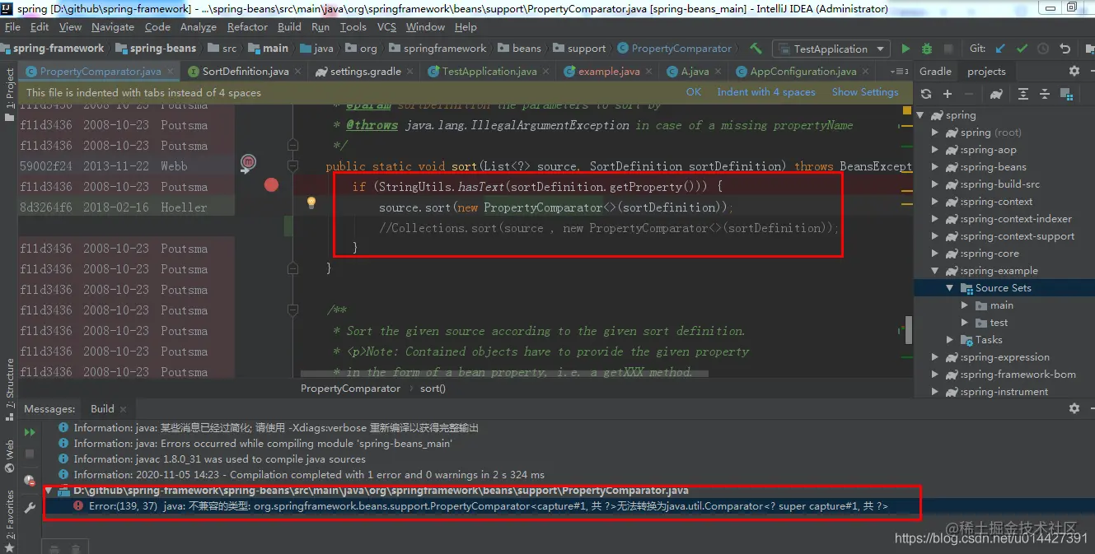This screenshot has width=1095, height=554.
Task: Open the Refactor menu
Action: pos(248,27)
